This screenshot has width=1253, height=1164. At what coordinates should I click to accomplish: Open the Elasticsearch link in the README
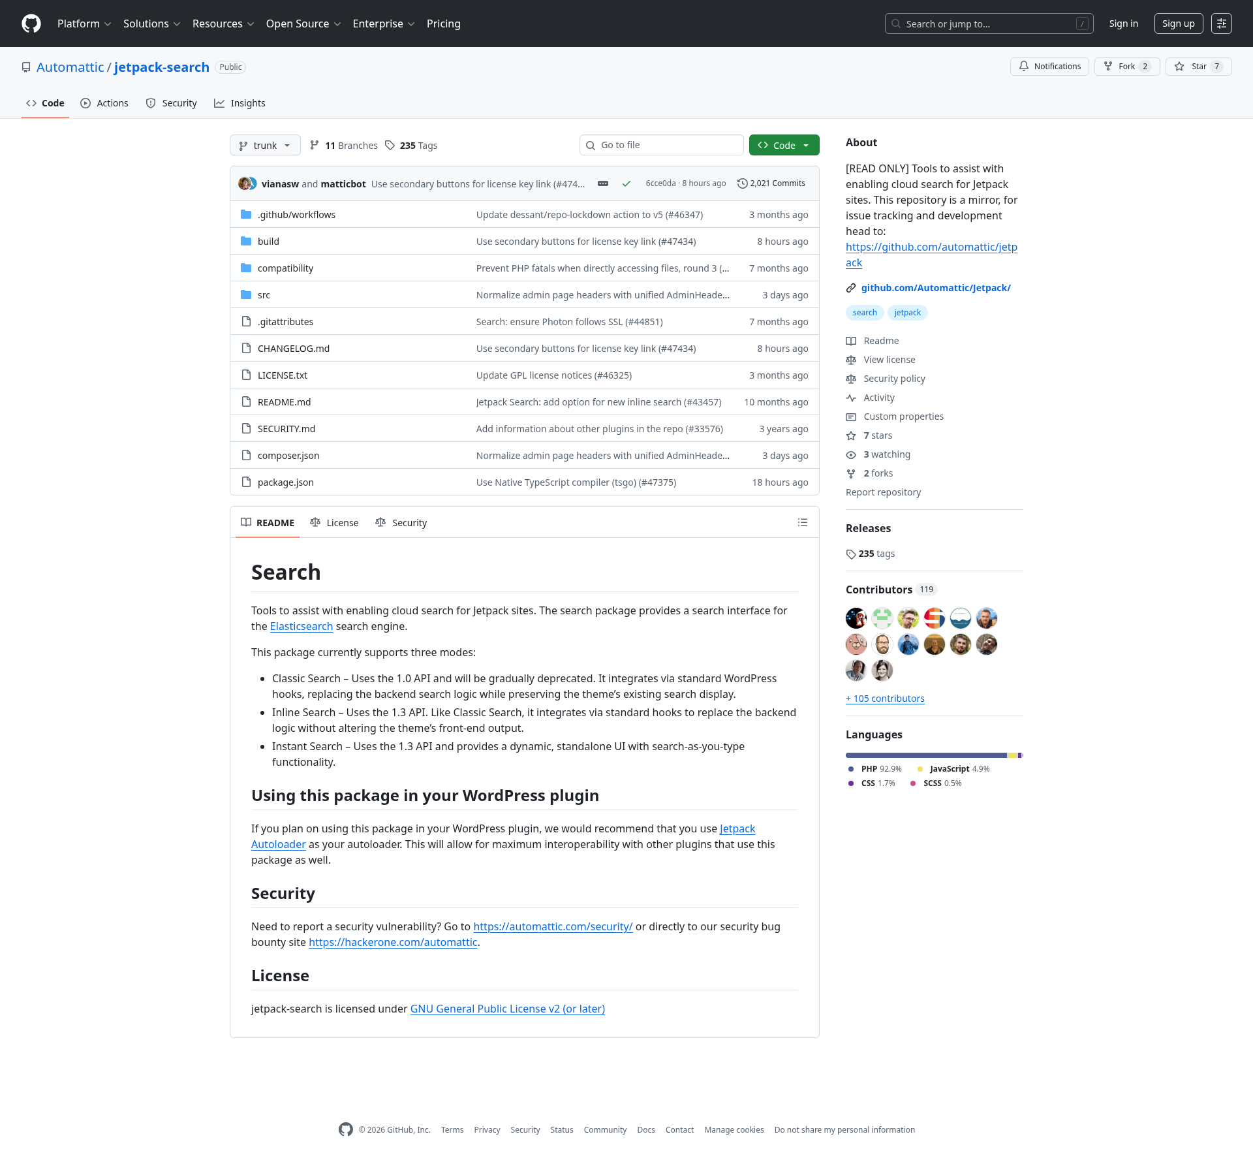302,626
